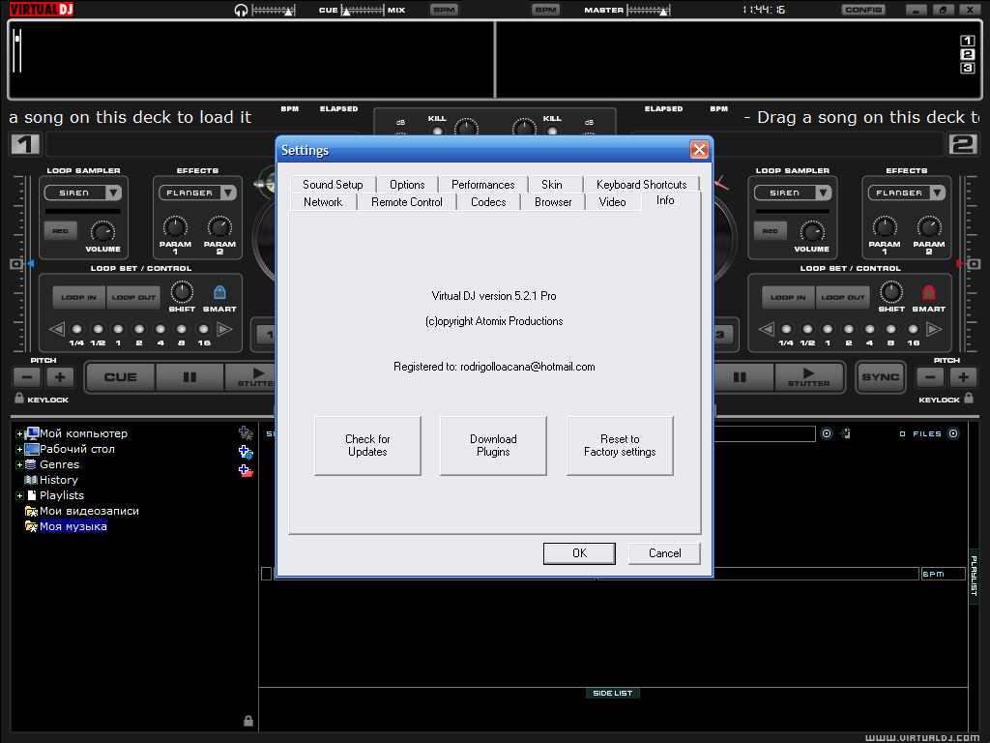Open the Sound Setup tab

333,185
